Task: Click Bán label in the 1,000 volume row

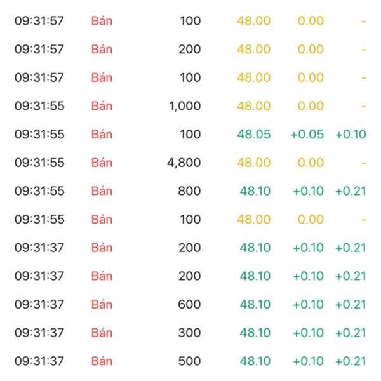Action: pyautogui.click(x=102, y=106)
